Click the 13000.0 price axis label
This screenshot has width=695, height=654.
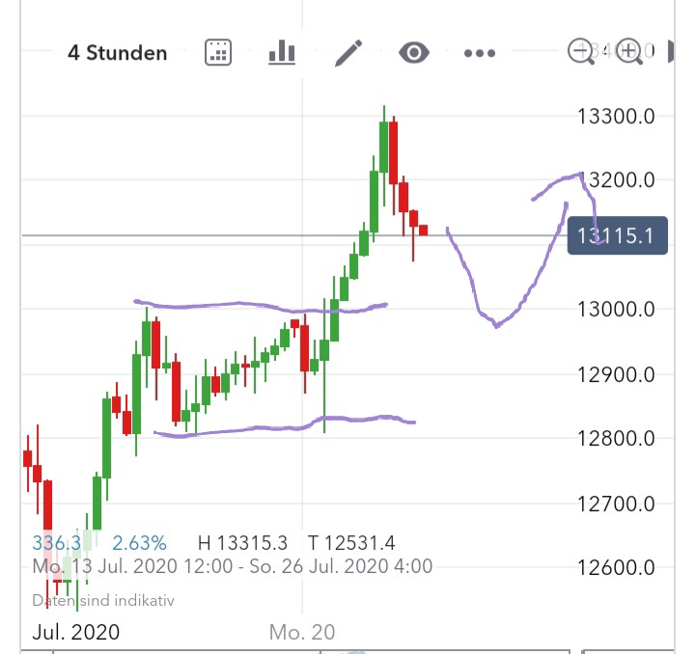(617, 310)
